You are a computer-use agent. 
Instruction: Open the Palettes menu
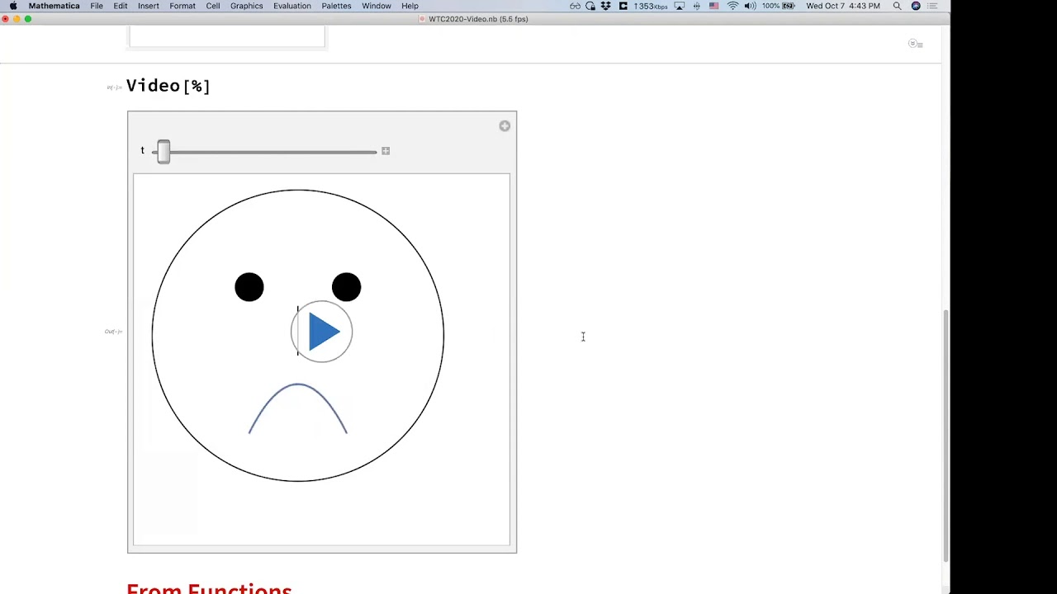pos(336,6)
